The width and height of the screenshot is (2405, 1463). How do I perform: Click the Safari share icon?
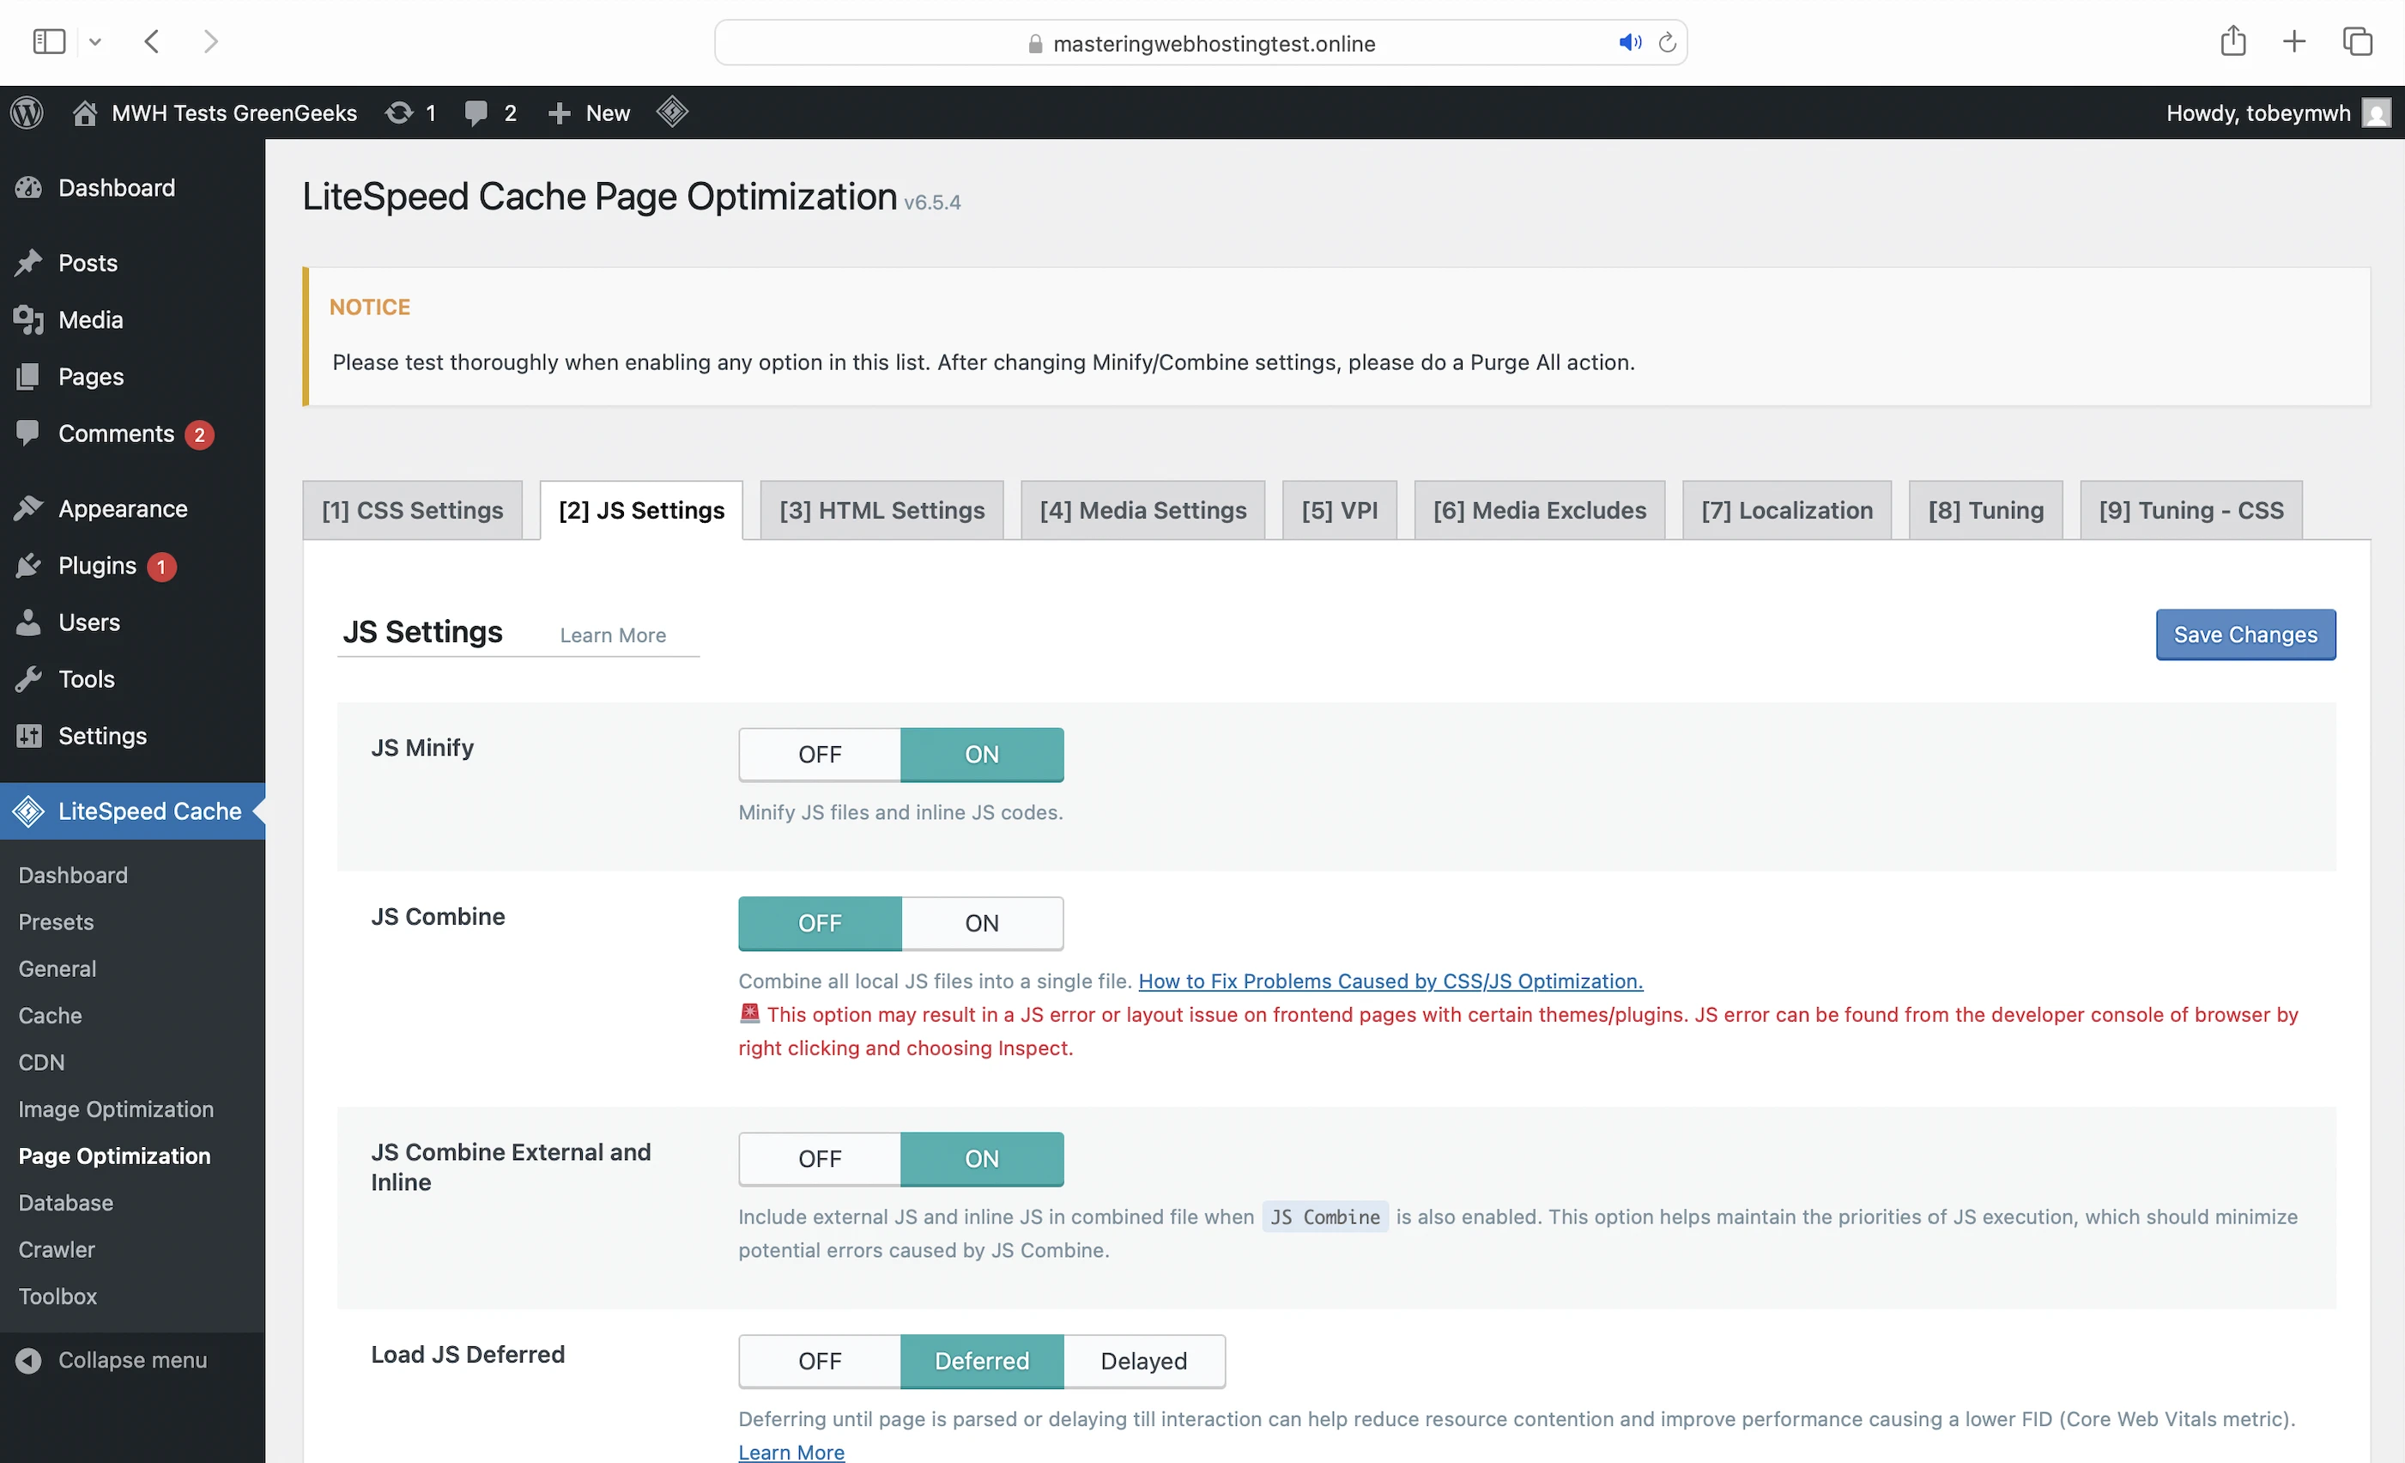point(2232,41)
